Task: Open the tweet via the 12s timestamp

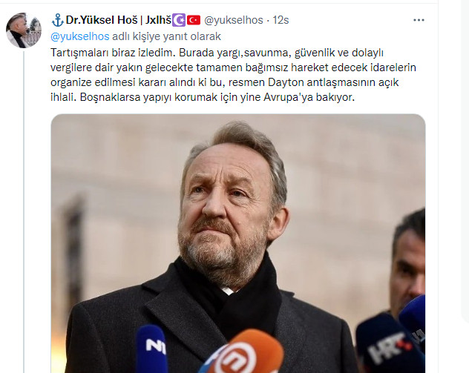Action: click(x=281, y=20)
